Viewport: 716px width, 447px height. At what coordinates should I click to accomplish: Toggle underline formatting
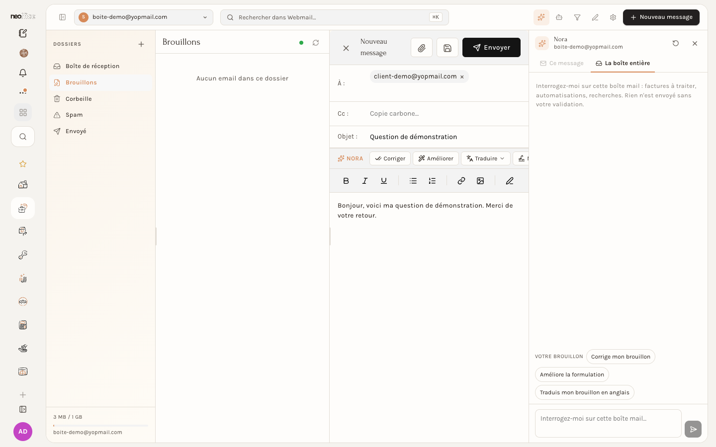tap(384, 181)
